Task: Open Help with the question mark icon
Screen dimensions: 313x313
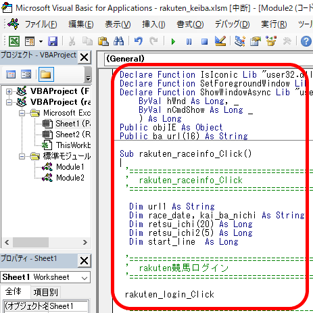Action: click(306, 41)
